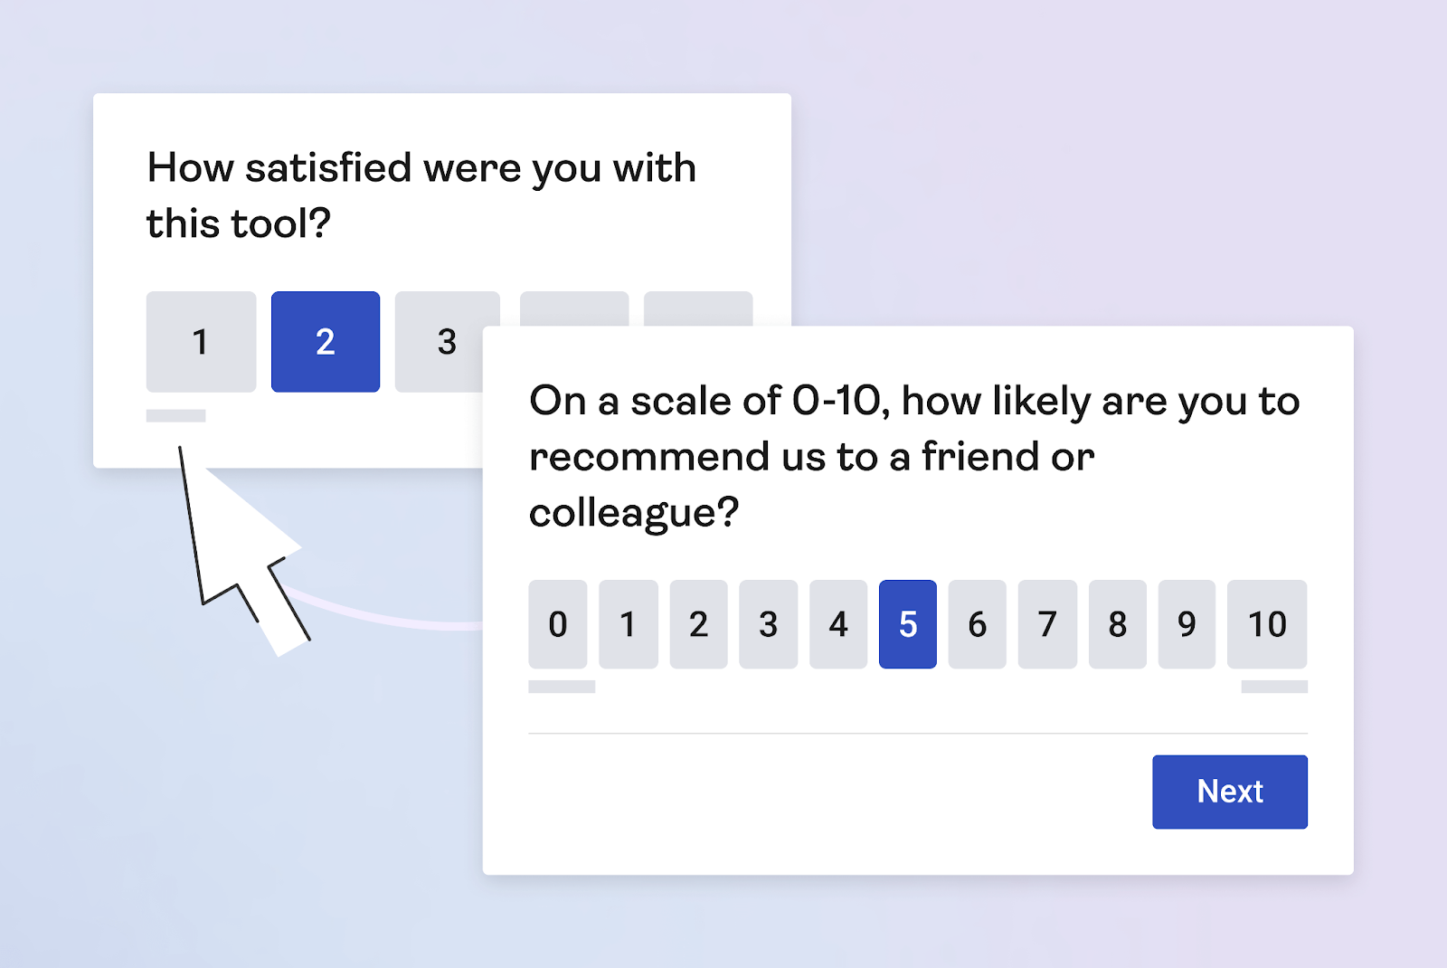The image size is (1447, 968).
Task: Pick 7 on the 0-10 recommendation scale
Action: coord(1047,624)
